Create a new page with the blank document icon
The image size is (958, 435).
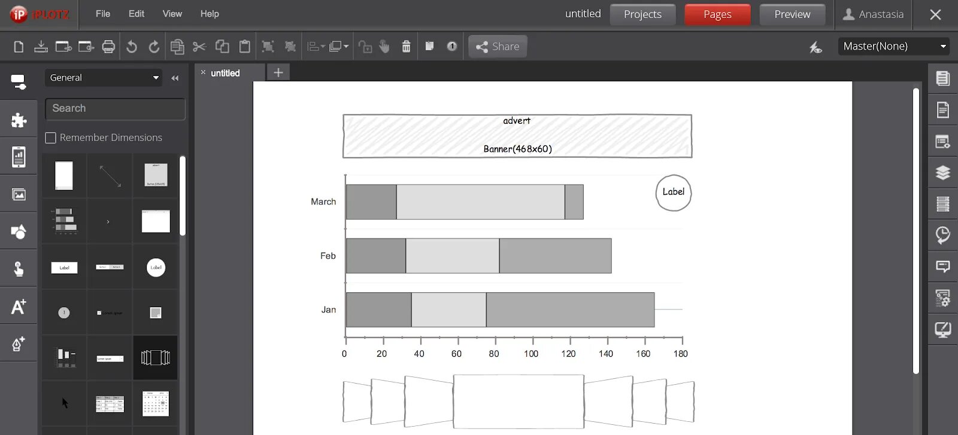19,47
